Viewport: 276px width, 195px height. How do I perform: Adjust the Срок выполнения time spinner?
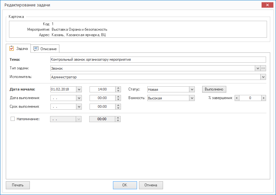(x=118, y=106)
